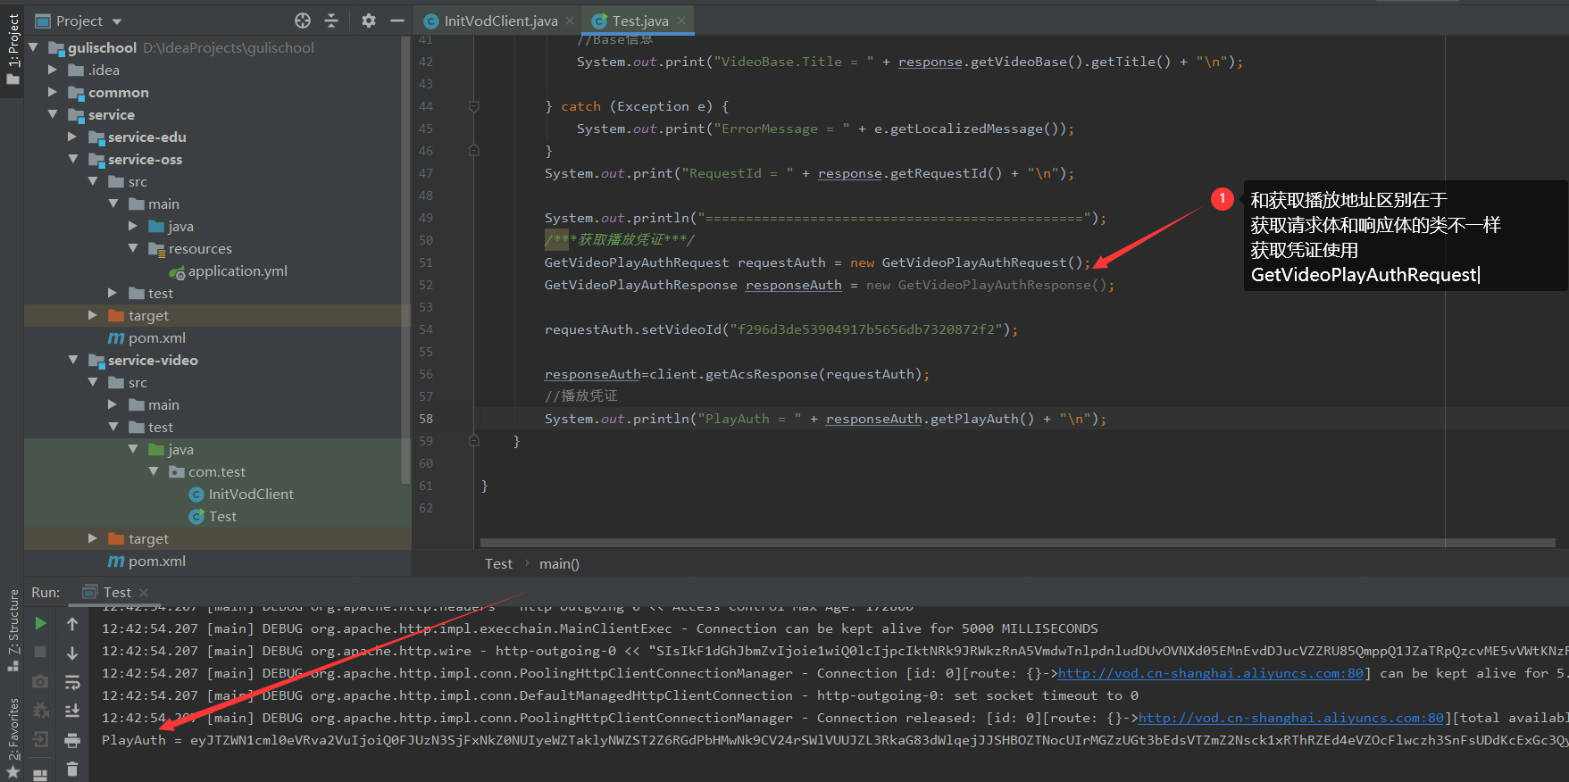Open first vod.cn-shanghai.aliyuncs.com:80 link
This screenshot has height=782, width=1569.
[1210, 673]
